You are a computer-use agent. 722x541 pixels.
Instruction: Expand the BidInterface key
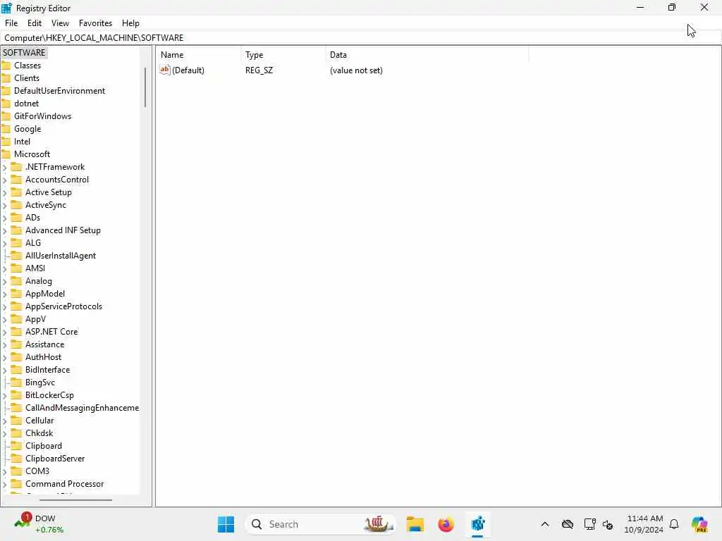(5, 370)
